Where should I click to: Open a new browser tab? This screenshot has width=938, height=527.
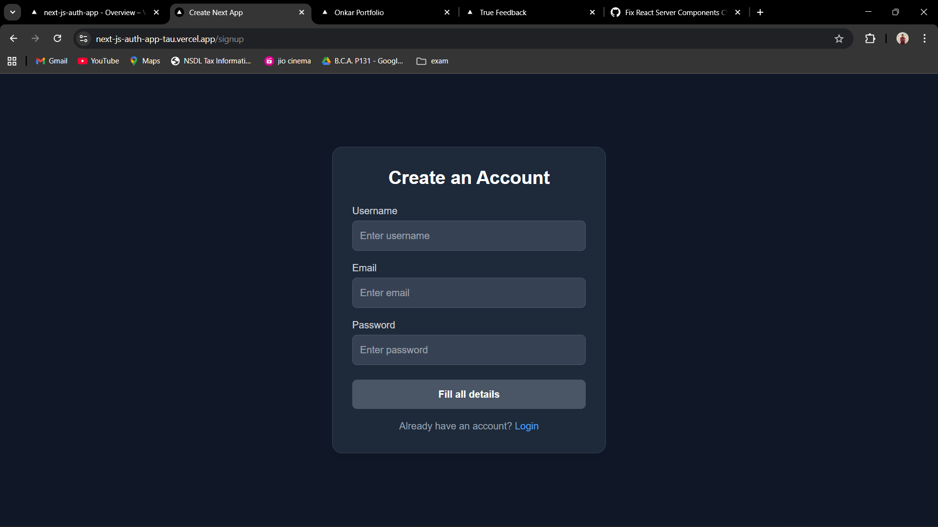tap(760, 12)
